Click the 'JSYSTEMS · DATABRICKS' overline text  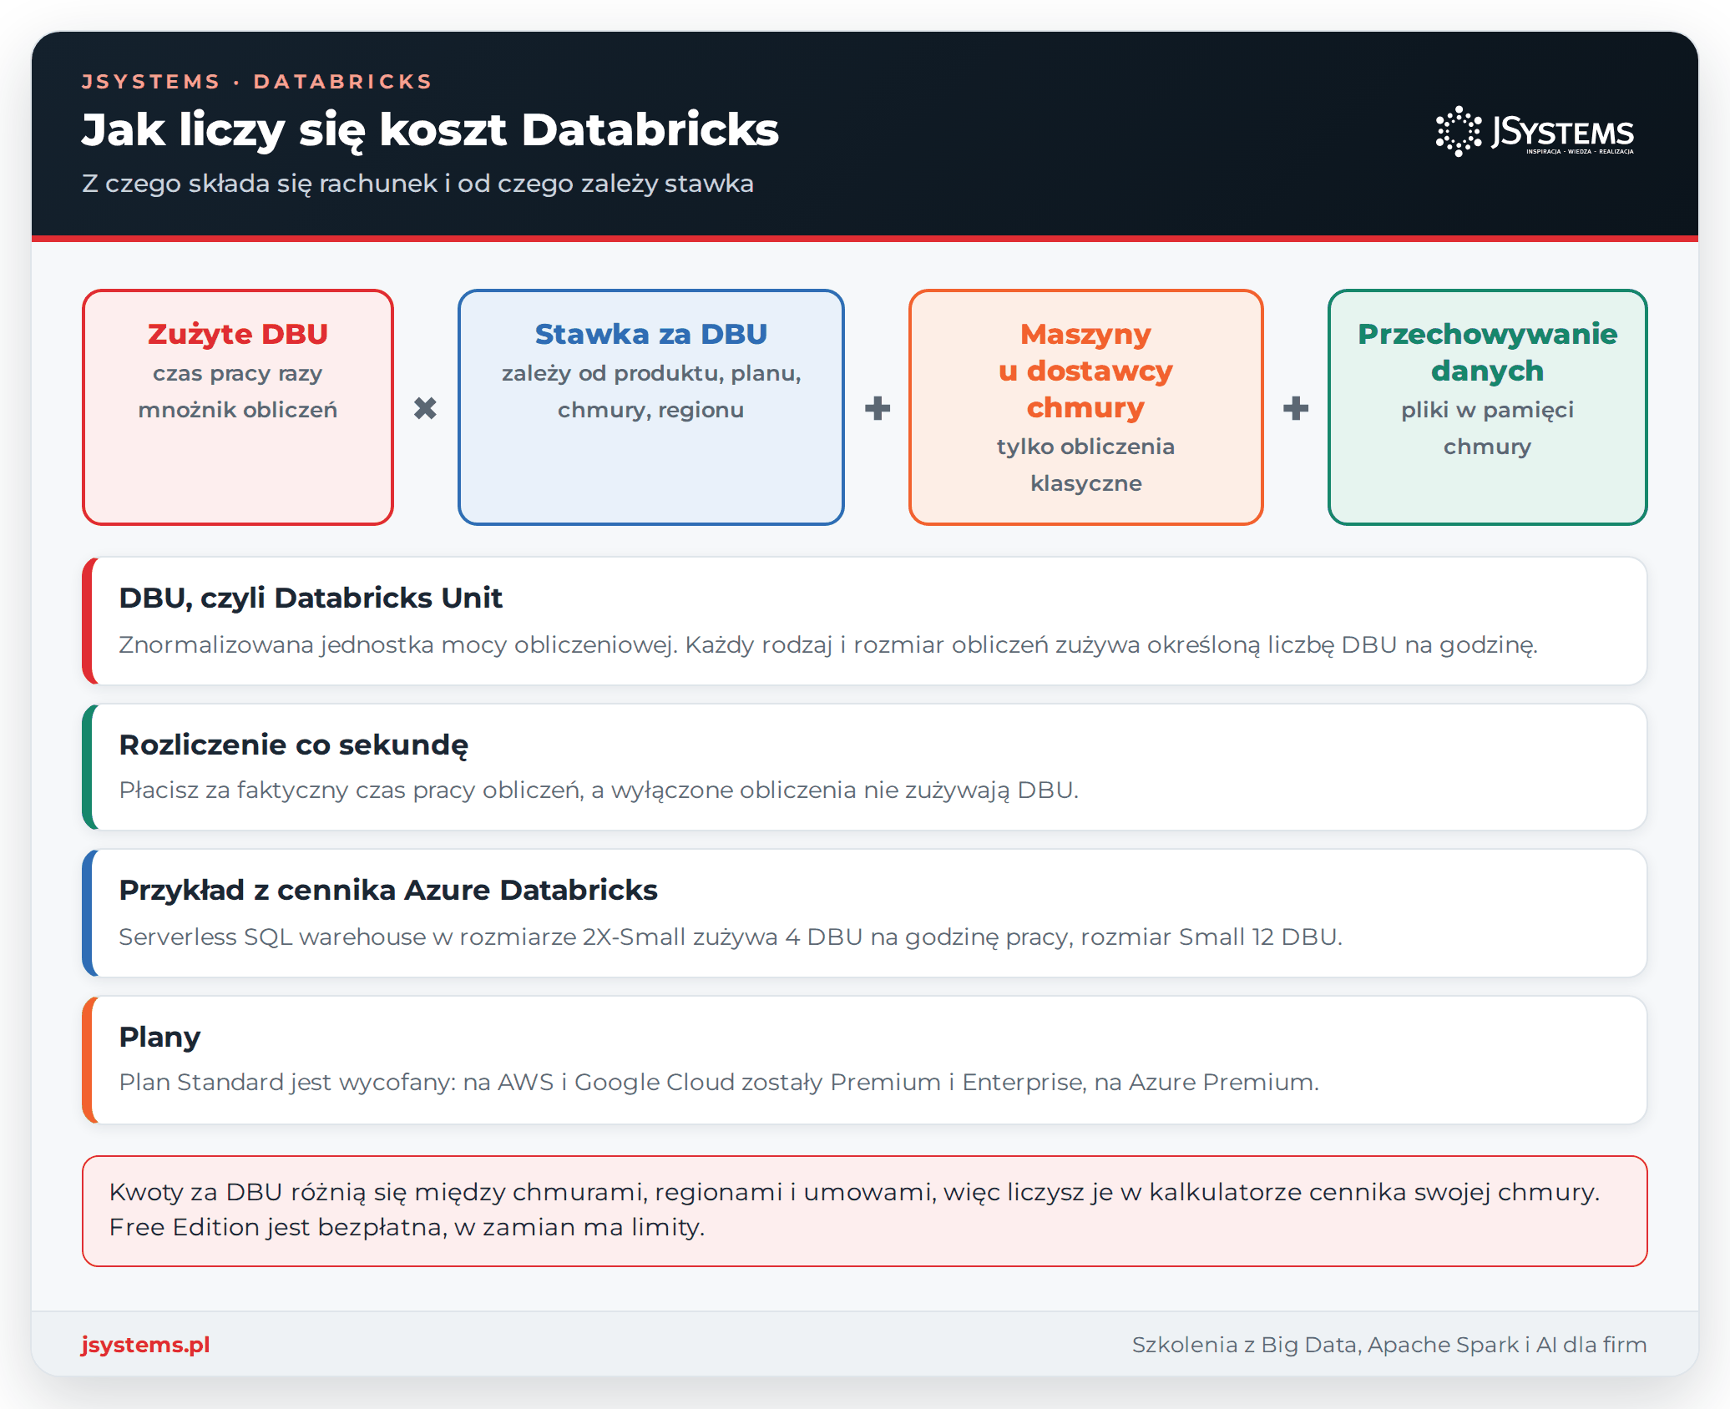[x=257, y=81]
